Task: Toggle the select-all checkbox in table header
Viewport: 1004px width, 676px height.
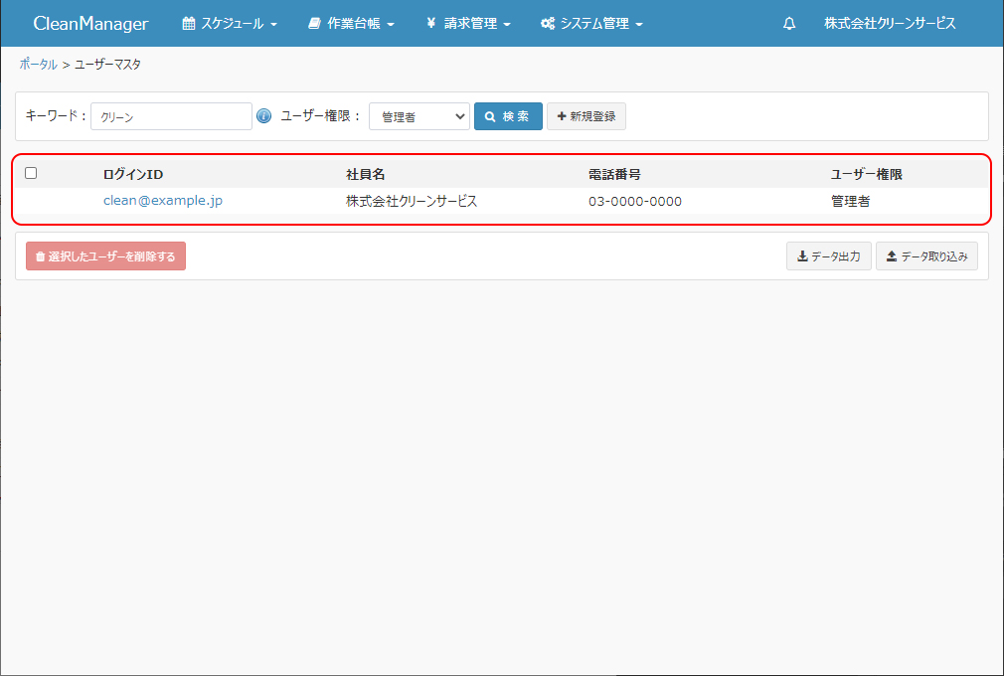Action: click(31, 173)
